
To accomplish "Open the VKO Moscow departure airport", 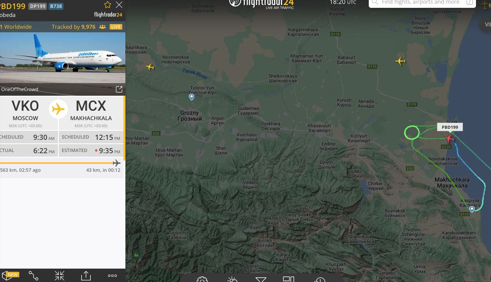I will (25, 110).
